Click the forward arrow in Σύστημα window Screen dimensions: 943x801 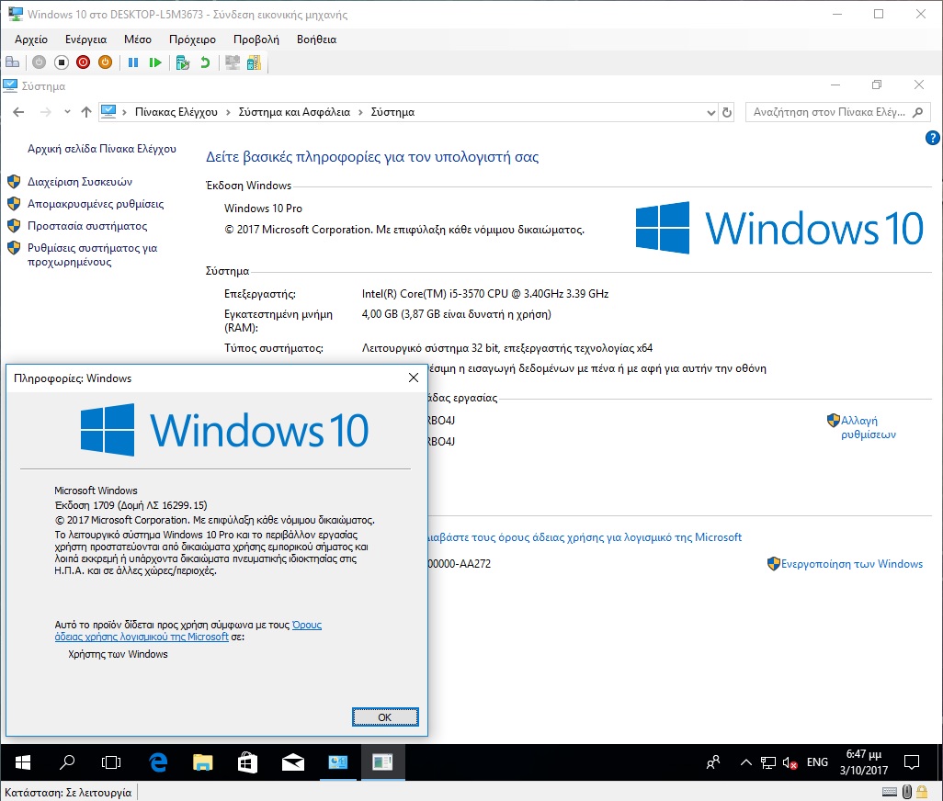click(x=46, y=112)
